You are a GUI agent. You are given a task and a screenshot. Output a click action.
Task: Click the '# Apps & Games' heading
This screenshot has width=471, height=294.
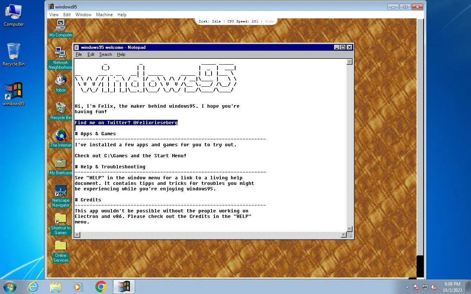tap(95, 134)
